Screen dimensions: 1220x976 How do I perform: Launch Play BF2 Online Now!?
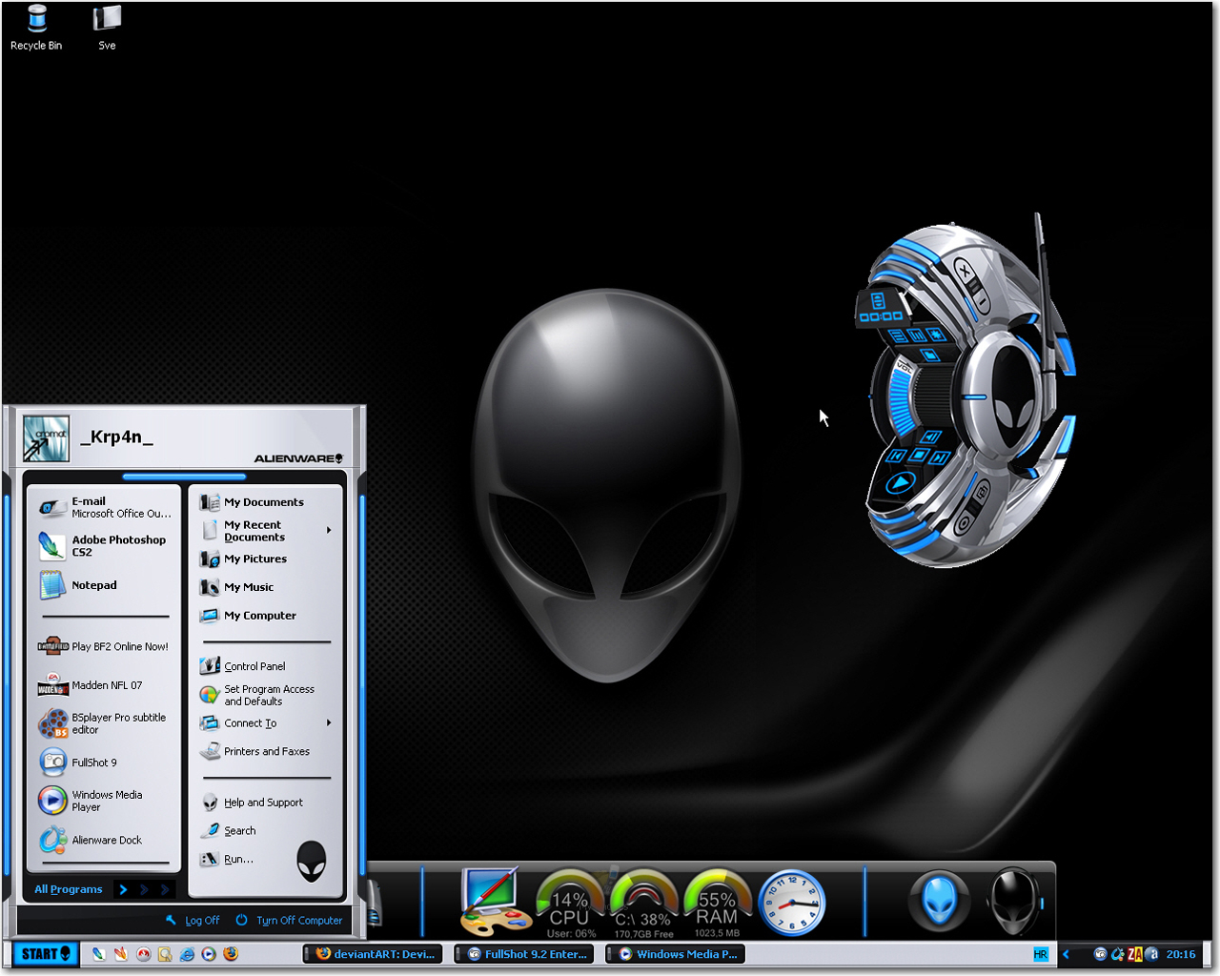[105, 646]
